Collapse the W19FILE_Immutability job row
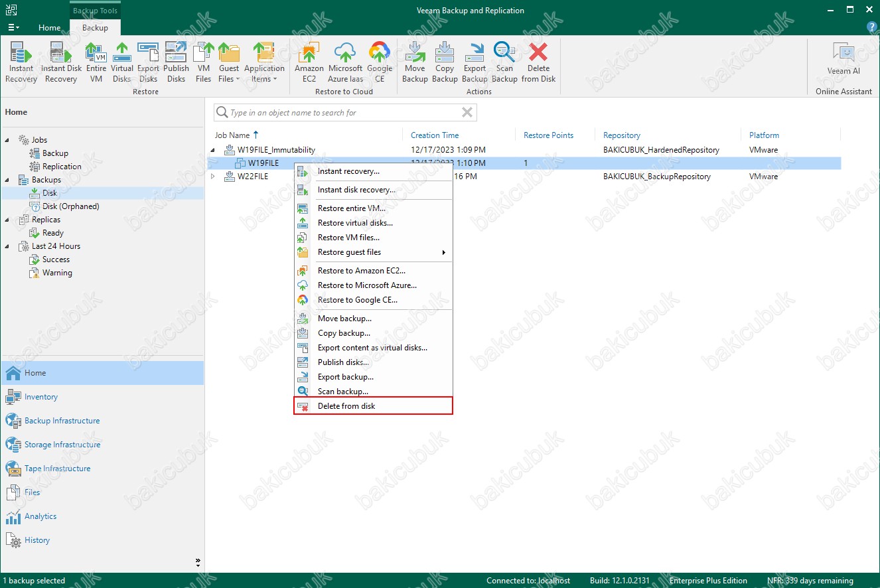 pos(214,150)
